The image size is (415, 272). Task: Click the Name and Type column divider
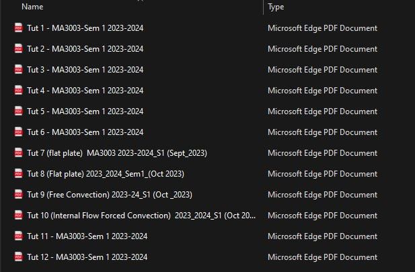[x=264, y=7]
